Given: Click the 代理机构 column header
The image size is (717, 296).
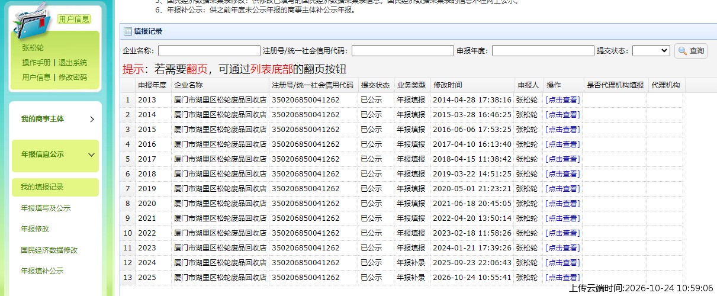Looking at the screenshot, I should pyautogui.click(x=665, y=85).
